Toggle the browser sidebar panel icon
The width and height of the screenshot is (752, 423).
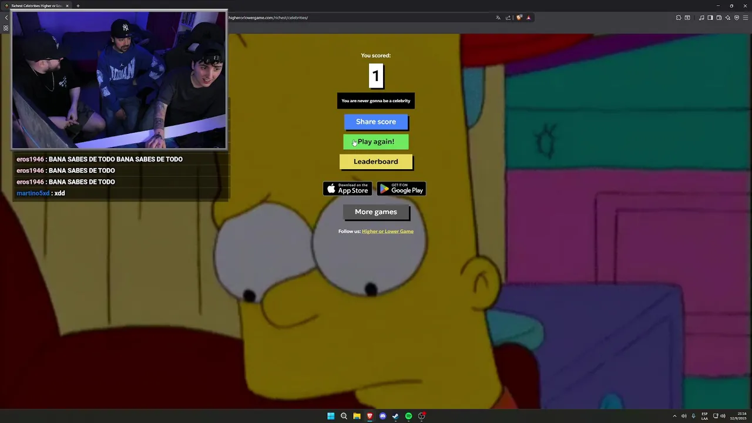[710, 18]
